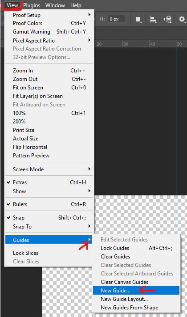Viewport: 187px width, 317px height.
Task: Expand the Screen Mode submenu
Action: [49, 169]
